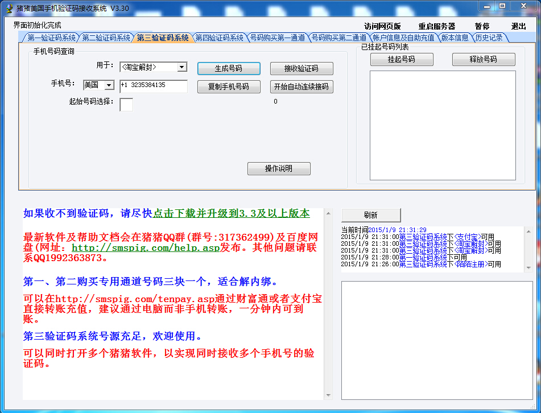Select the 第三验证码系统 tab
The height and width of the screenshot is (413, 541).
coord(162,38)
